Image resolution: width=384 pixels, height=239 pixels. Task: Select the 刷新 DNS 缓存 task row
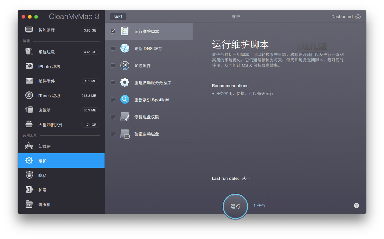149,48
